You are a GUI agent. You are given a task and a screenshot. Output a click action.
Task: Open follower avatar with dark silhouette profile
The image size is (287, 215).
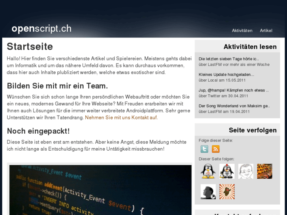coord(208,192)
